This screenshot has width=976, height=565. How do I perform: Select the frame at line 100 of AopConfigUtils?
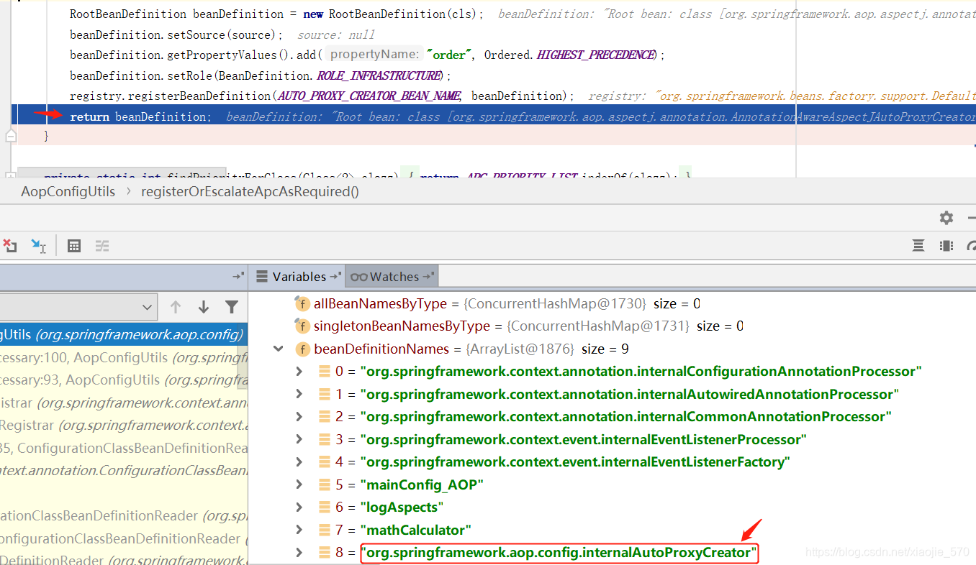point(124,357)
